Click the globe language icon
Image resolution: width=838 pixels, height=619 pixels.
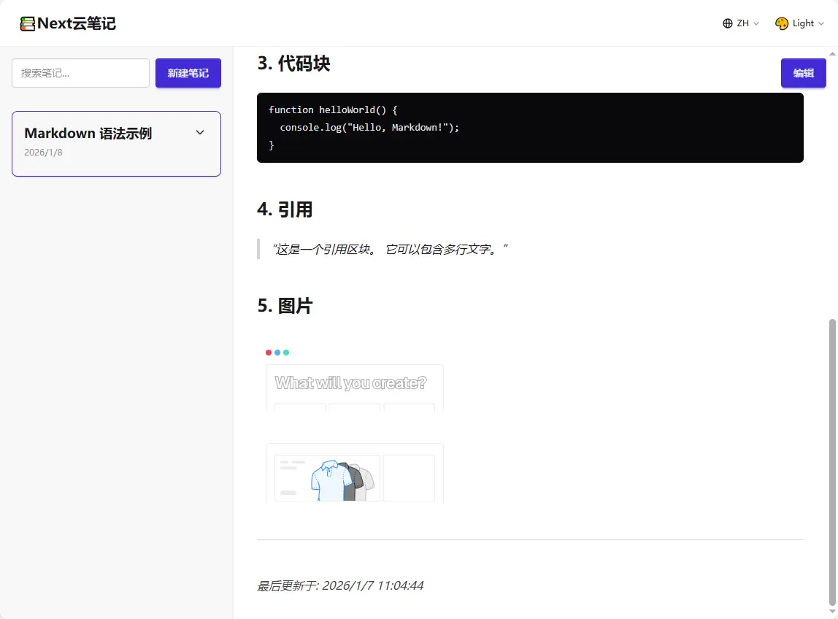727,23
